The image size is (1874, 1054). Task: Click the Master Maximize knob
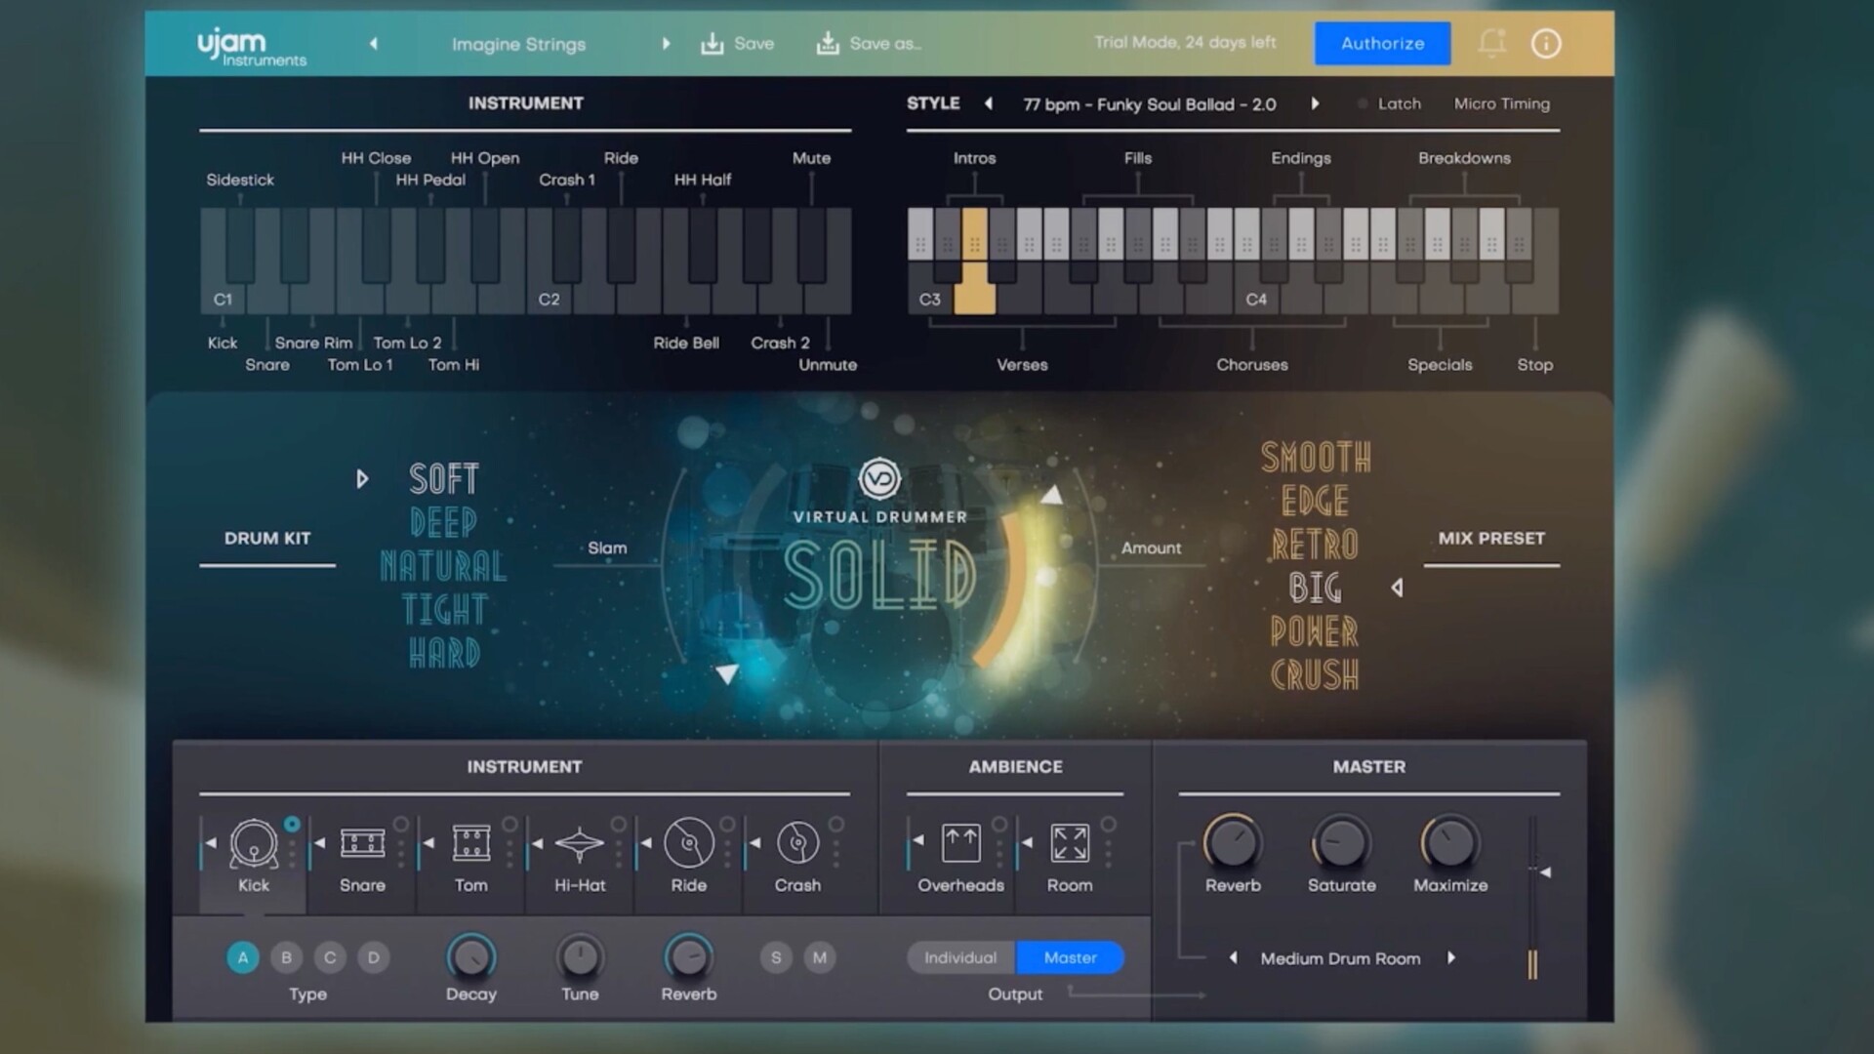pyautogui.click(x=1450, y=842)
